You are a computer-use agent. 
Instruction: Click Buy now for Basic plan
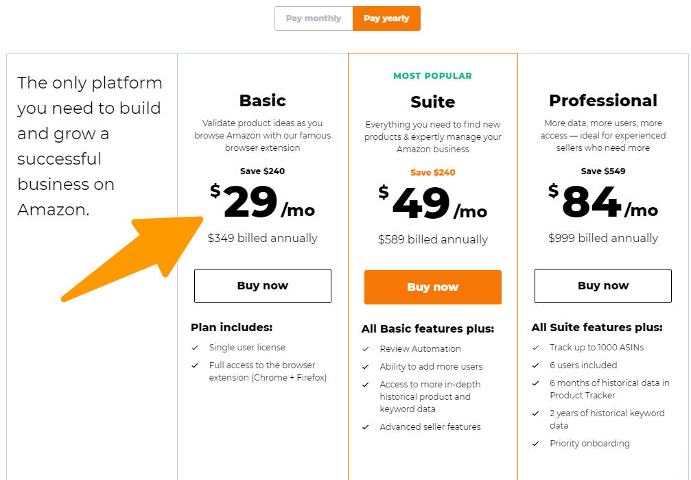click(x=262, y=286)
